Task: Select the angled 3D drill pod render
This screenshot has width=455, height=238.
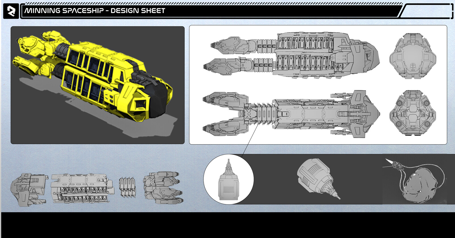Action: pos(318,179)
